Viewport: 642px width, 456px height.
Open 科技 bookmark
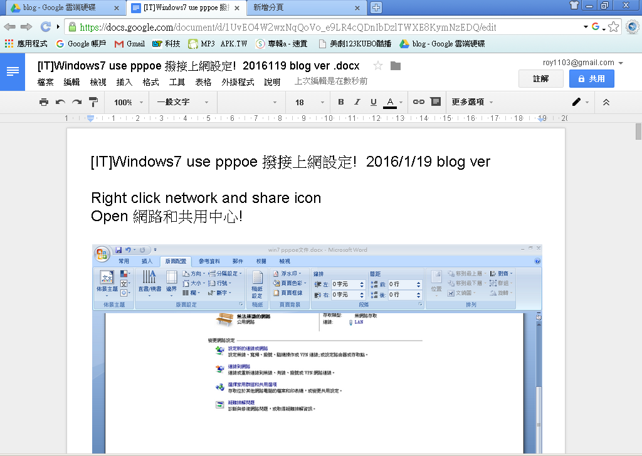(166, 43)
